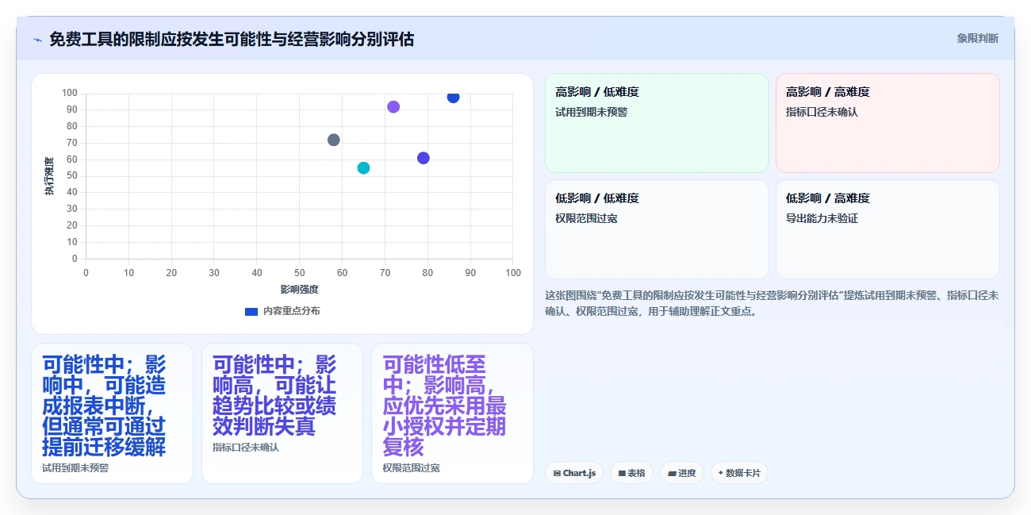
Task: Select the 数据卡片 tag chip
Action: [739, 473]
